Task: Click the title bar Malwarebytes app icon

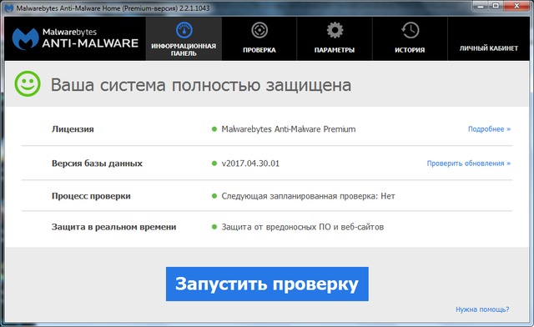Action: (9, 8)
